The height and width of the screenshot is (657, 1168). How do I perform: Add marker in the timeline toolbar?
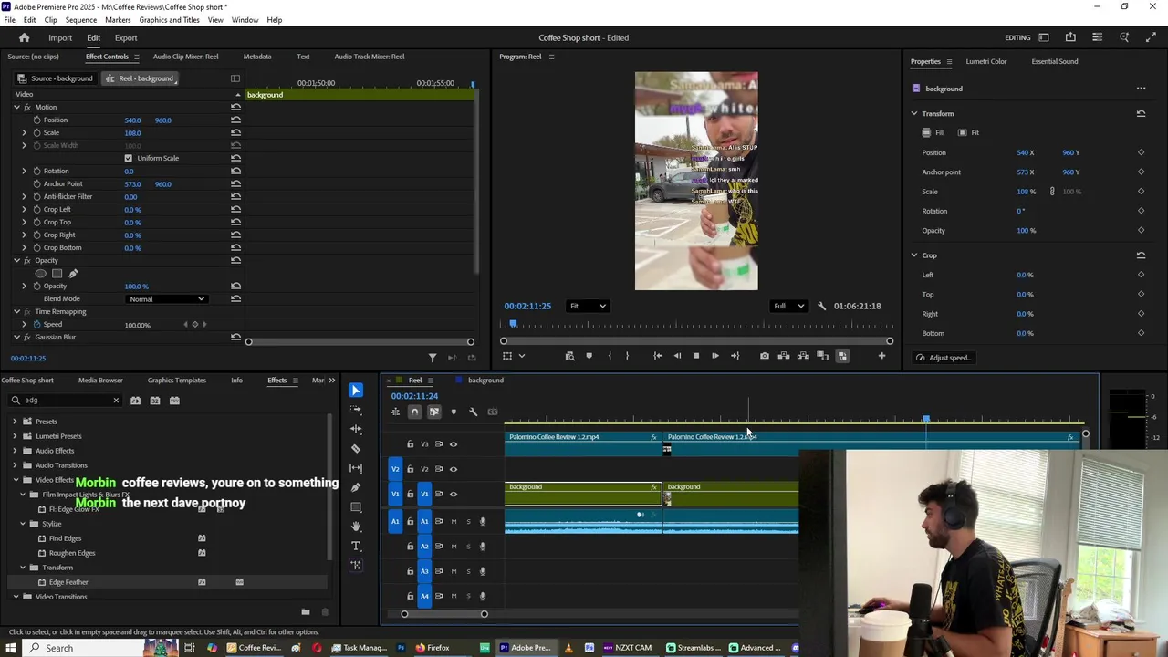[x=454, y=412]
